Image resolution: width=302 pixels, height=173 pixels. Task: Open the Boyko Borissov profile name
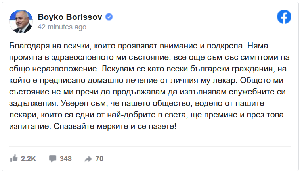tap(70, 17)
